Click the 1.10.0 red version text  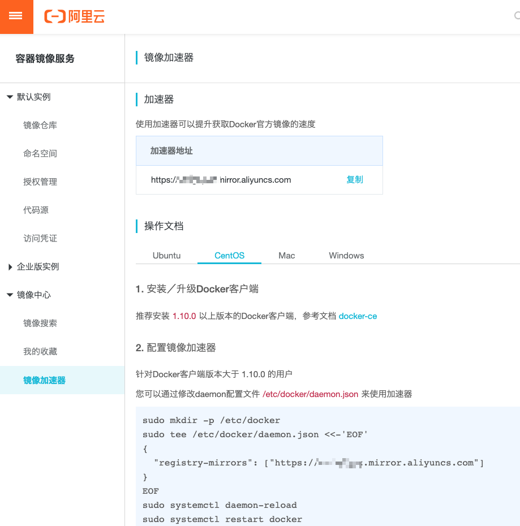tap(184, 316)
